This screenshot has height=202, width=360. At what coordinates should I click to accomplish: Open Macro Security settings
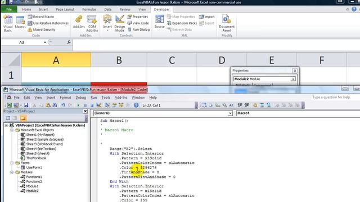click(41, 30)
